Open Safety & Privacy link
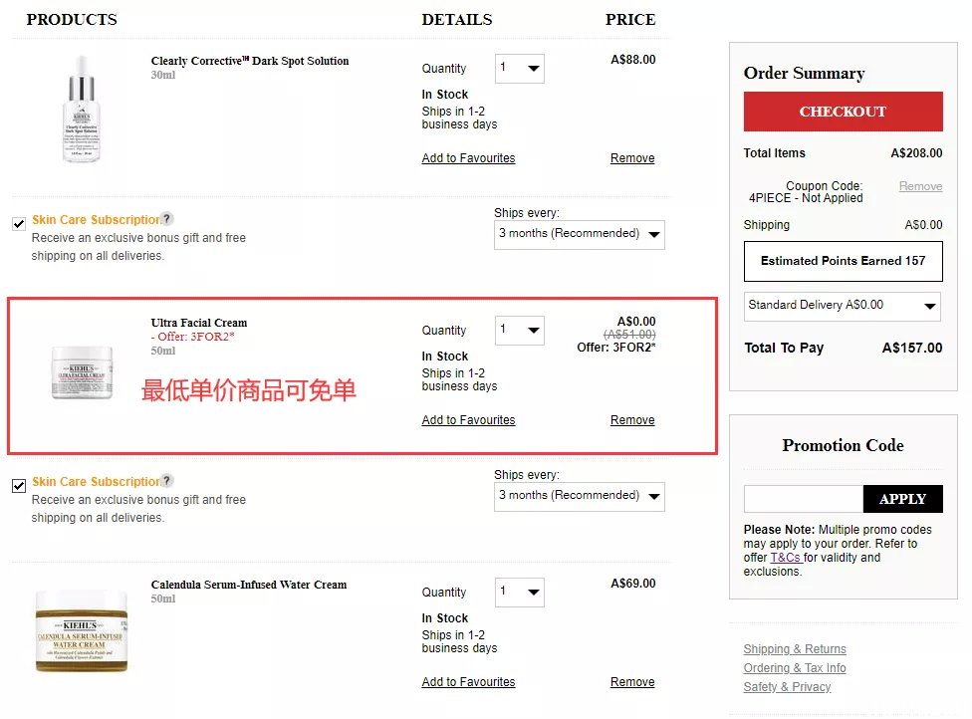The image size is (972, 719). click(788, 687)
